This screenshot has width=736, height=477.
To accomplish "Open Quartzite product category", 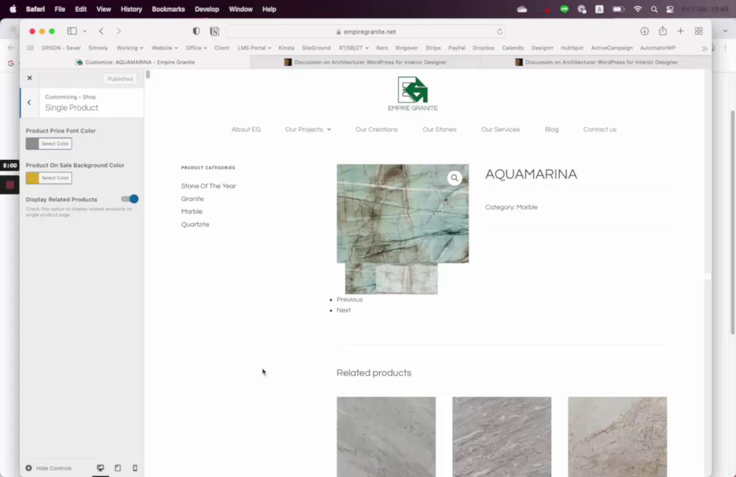I will click(195, 224).
